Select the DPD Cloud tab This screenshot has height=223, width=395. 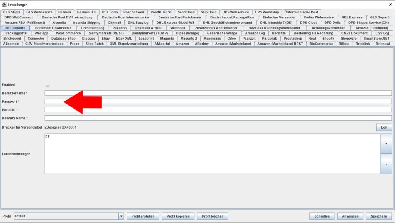pos(309,23)
